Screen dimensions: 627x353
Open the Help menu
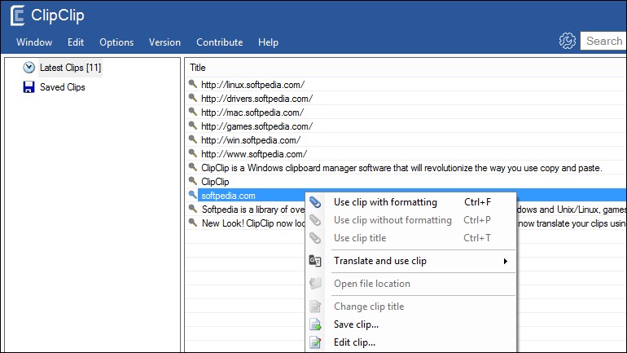click(x=268, y=42)
